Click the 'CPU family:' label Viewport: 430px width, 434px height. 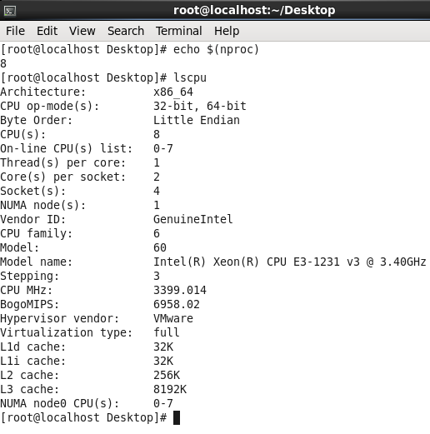36,233
